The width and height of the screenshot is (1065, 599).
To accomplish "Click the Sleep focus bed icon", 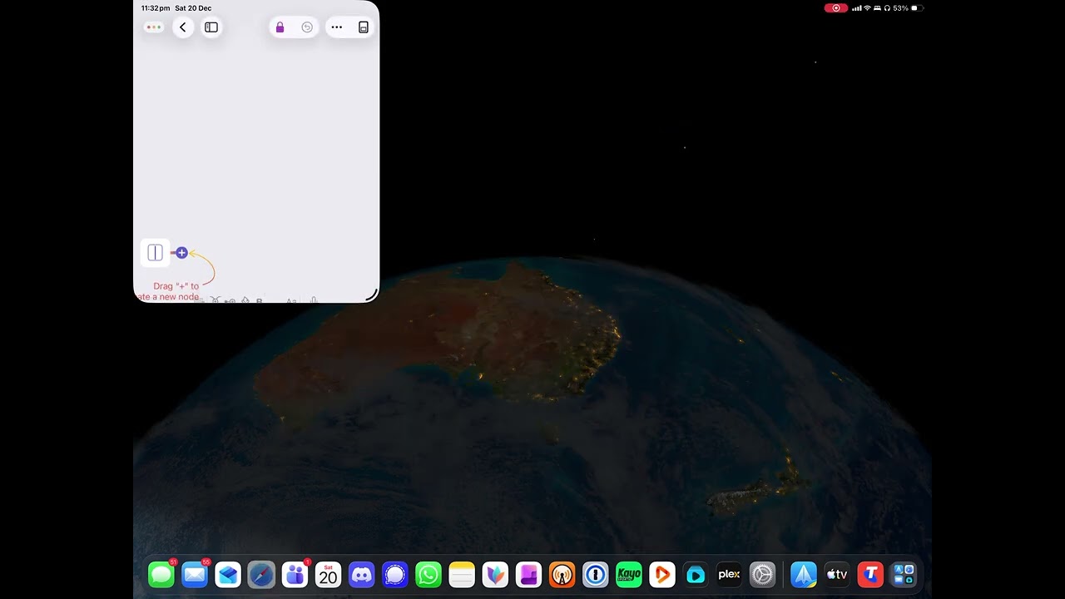I will click(877, 8).
